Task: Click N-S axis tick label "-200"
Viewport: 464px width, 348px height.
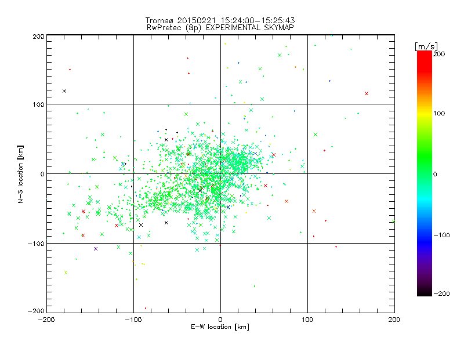Action: [36, 311]
